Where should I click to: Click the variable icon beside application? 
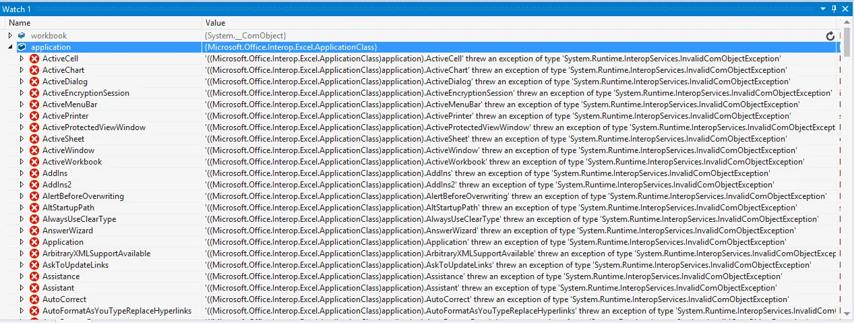(x=22, y=47)
